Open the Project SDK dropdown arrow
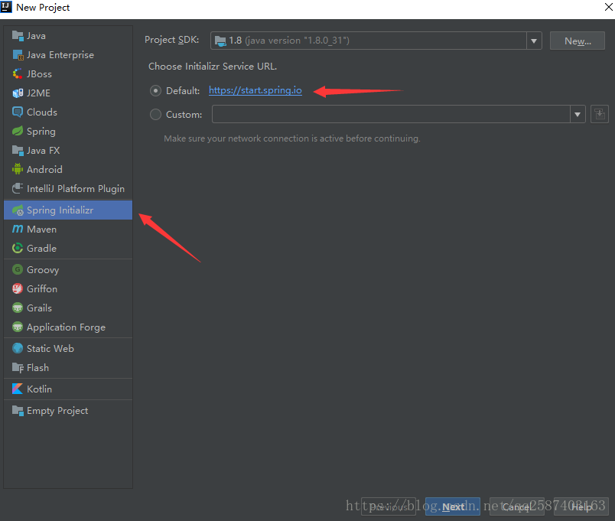This screenshot has height=521, width=615. [x=534, y=41]
